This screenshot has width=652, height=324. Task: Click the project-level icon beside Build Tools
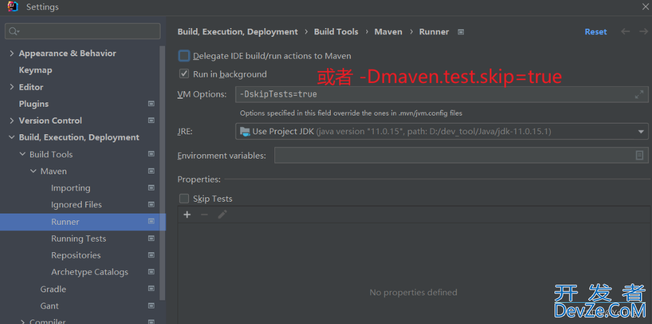click(151, 154)
